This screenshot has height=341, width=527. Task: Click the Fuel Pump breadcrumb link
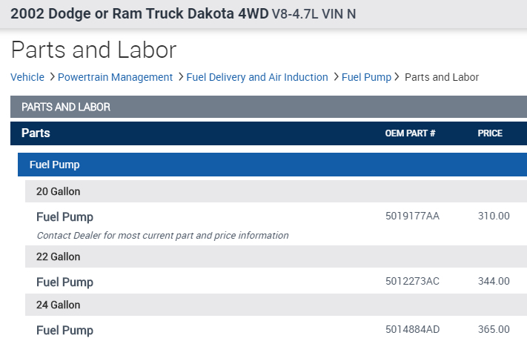[366, 77]
